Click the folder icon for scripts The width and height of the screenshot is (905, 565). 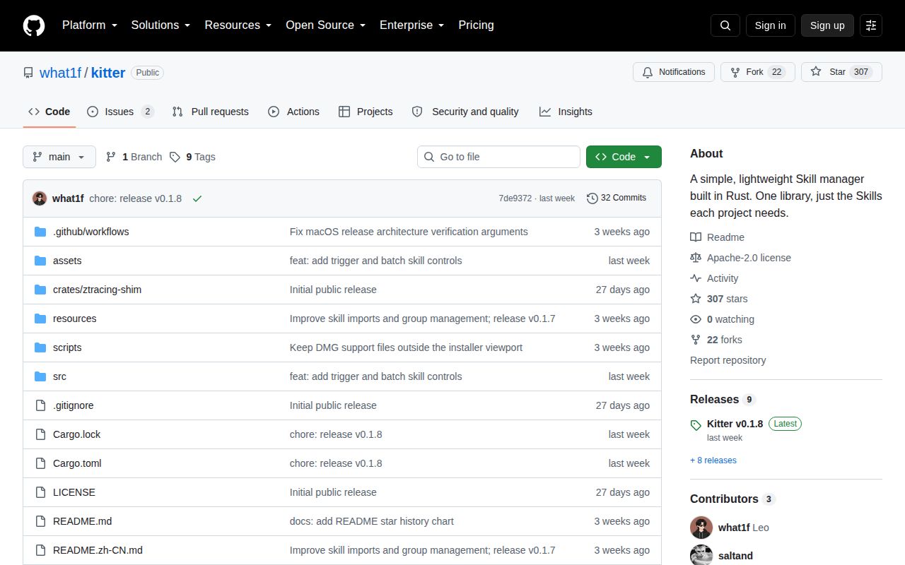coord(40,347)
